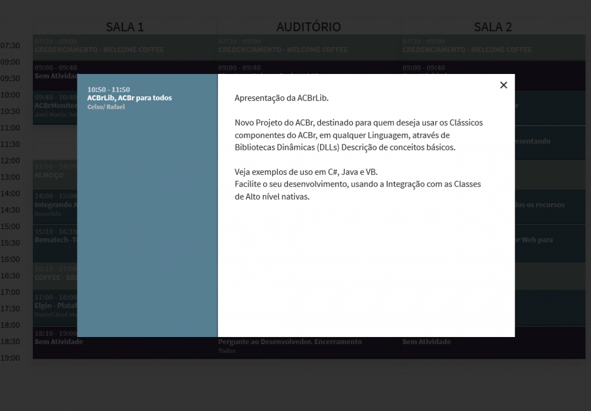Click the "Apresentação da ACBrLib." line

tap(281, 98)
